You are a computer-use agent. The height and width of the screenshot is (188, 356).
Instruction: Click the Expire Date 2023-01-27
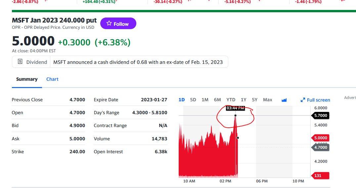tap(154, 100)
